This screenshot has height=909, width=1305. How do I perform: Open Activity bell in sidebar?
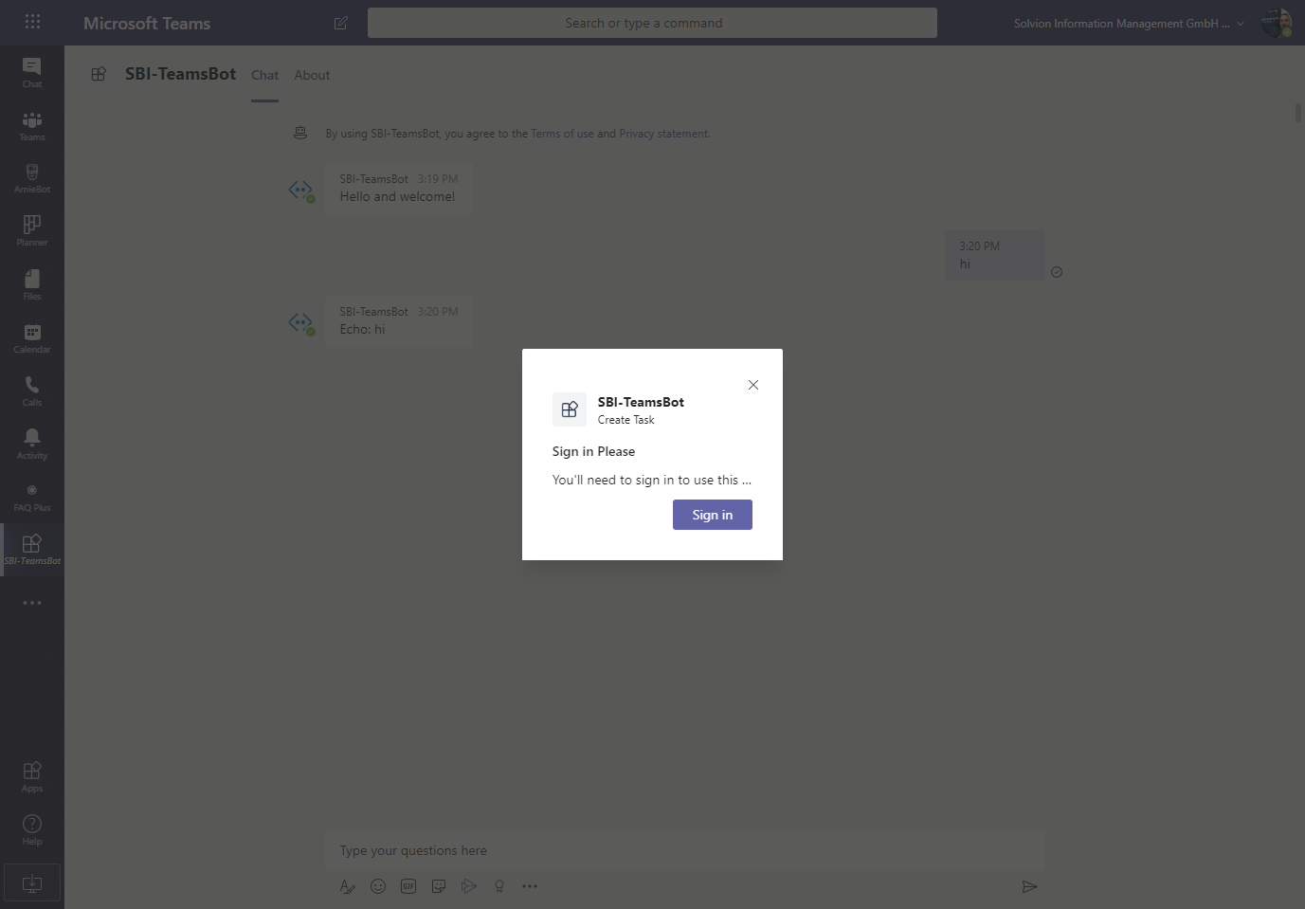(32, 444)
